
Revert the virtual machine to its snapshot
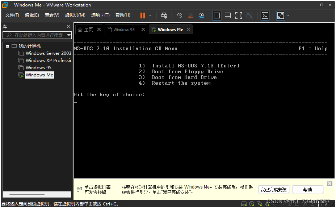click(x=190, y=16)
